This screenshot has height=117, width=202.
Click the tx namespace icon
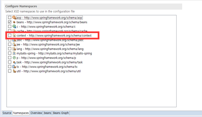click(x=14, y=67)
